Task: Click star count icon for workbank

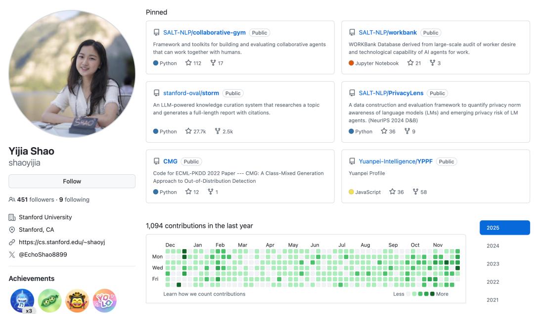Action: point(410,63)
